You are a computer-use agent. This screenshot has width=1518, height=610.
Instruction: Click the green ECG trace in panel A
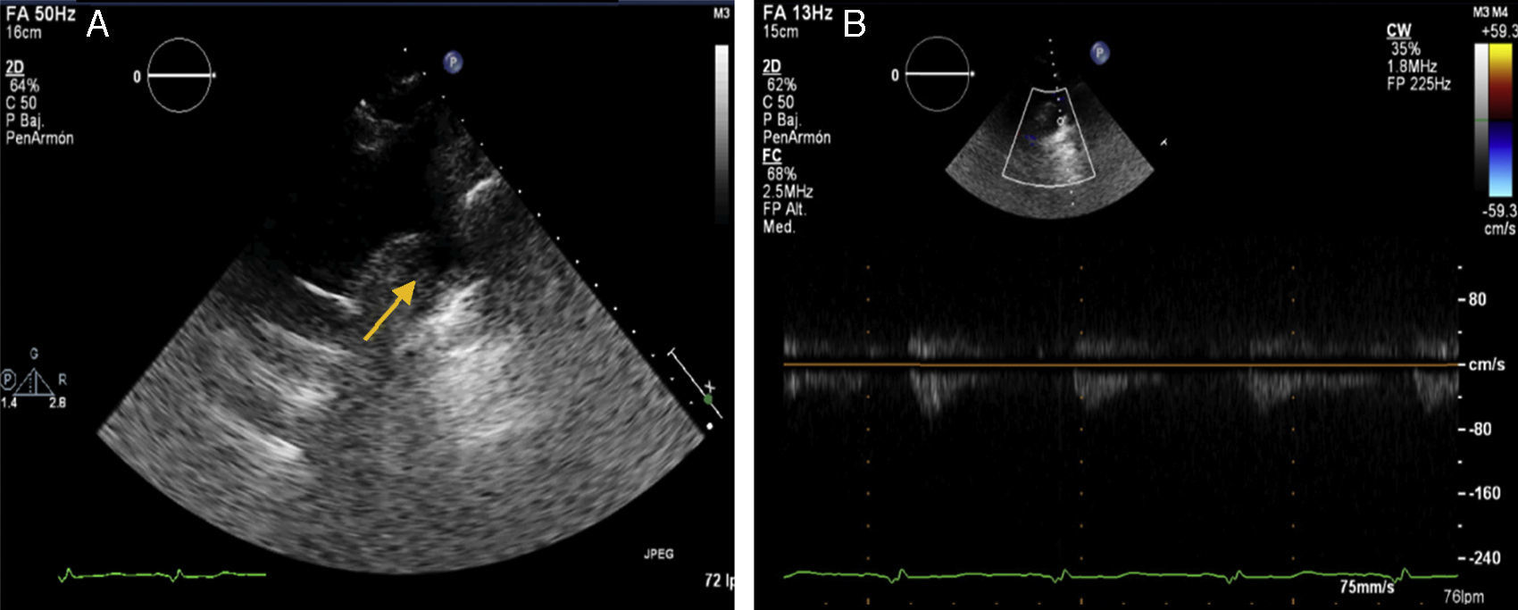[161, 574]
